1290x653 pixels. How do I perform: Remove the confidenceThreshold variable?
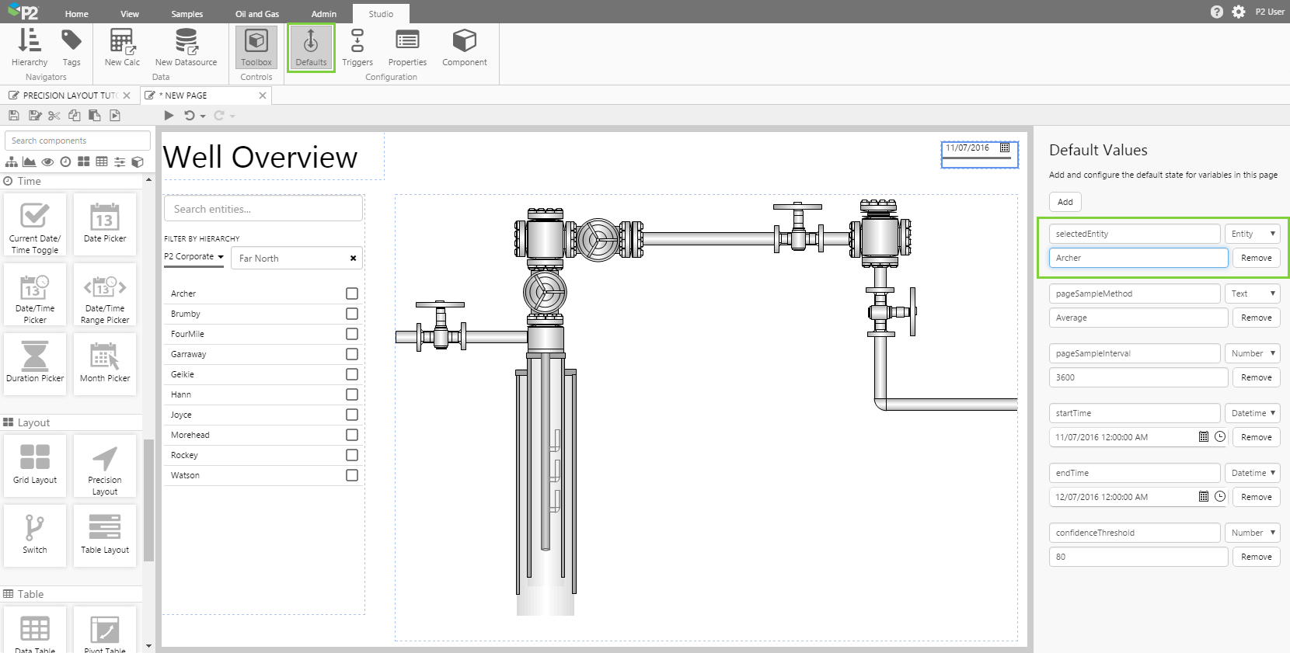[1256, 557]
